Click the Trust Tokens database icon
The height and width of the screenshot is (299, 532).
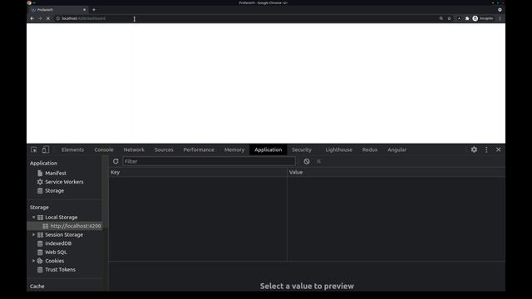click(x=40, y=270)
